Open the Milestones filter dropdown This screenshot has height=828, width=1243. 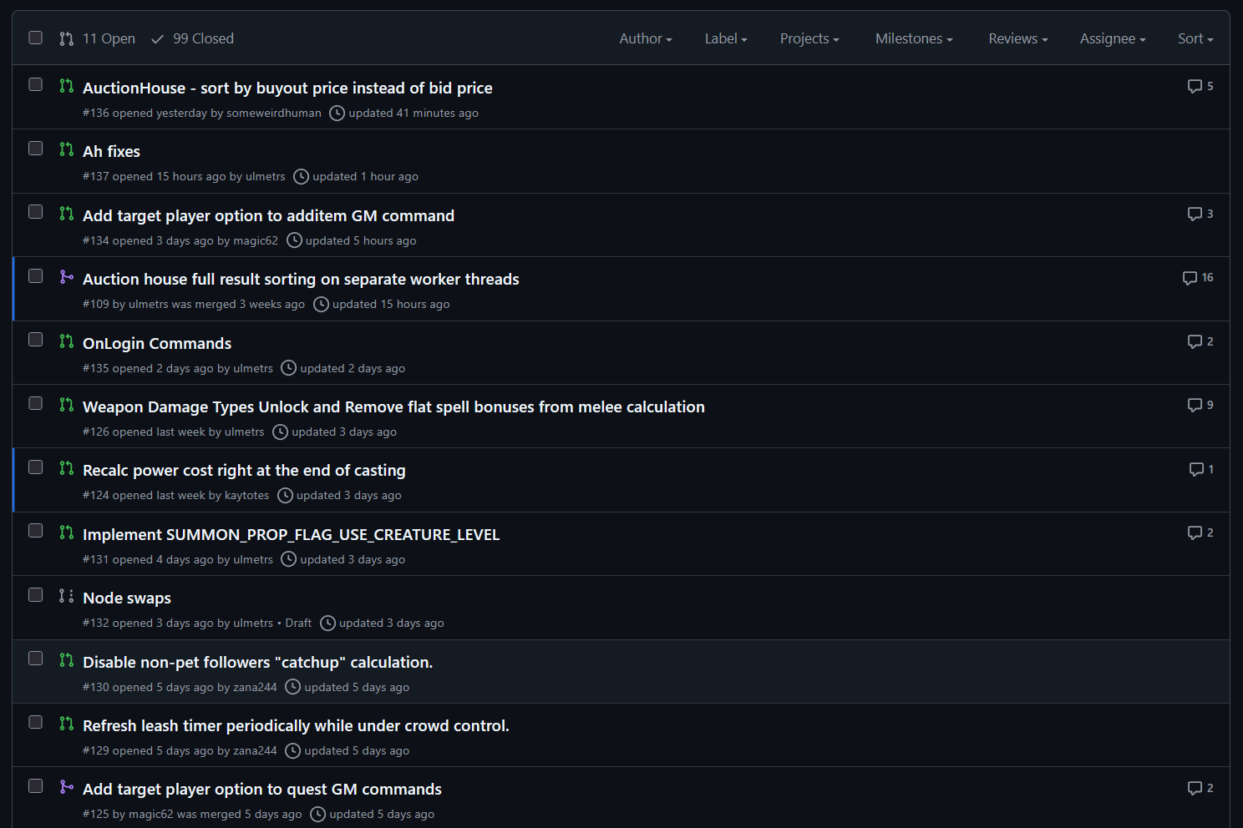913,38
